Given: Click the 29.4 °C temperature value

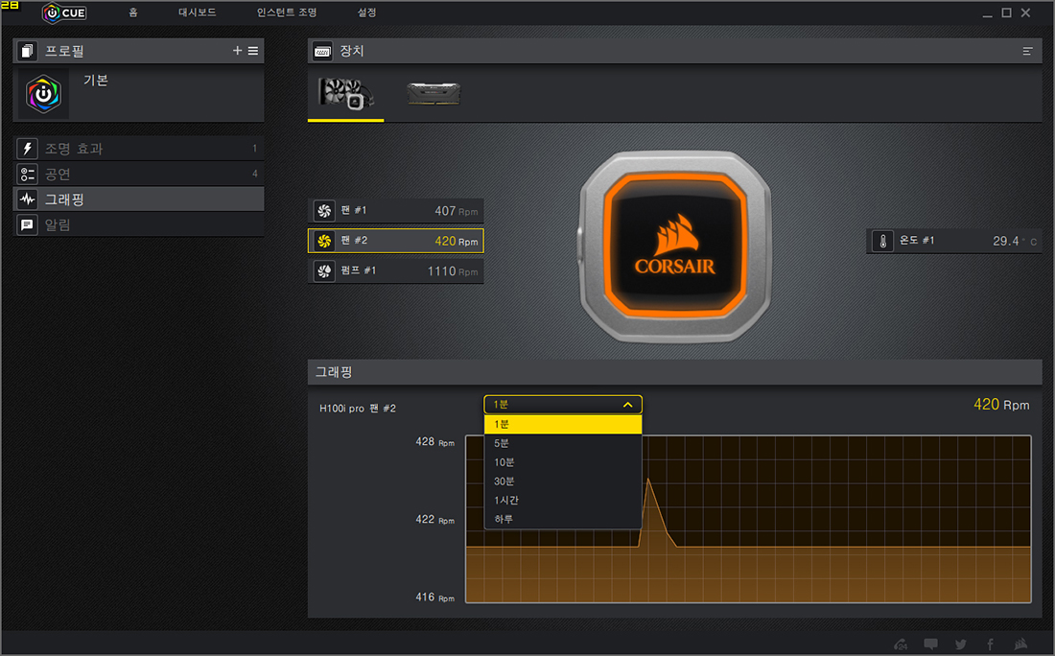Looking at the screenshot, I should 1015,241.
